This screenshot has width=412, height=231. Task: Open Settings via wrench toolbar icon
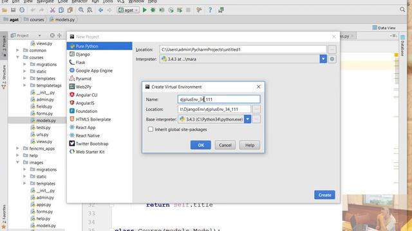click(x=199, y=10)
